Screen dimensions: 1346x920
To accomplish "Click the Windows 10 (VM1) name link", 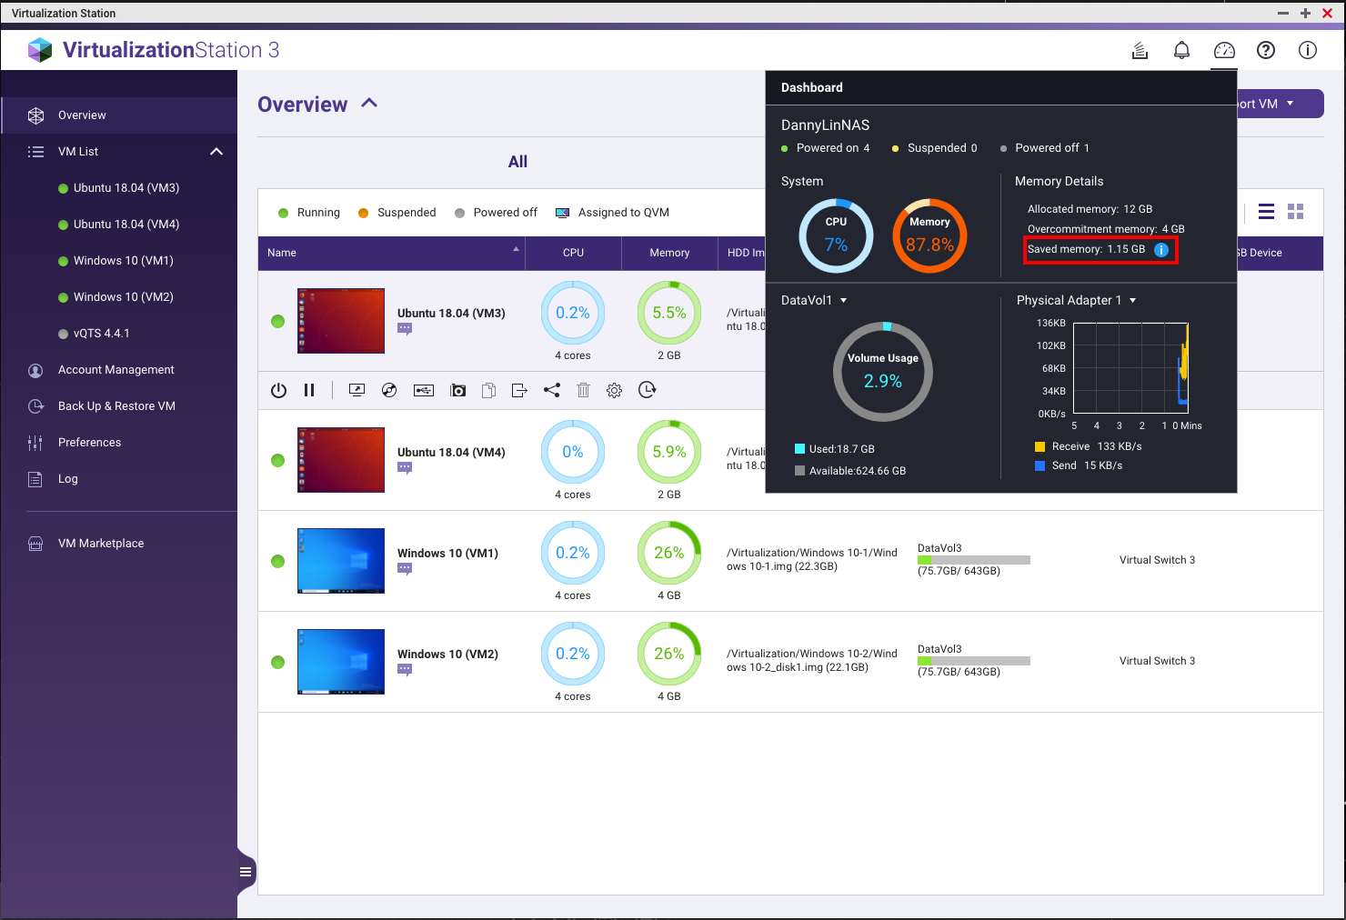I will [x=447, y=553].
